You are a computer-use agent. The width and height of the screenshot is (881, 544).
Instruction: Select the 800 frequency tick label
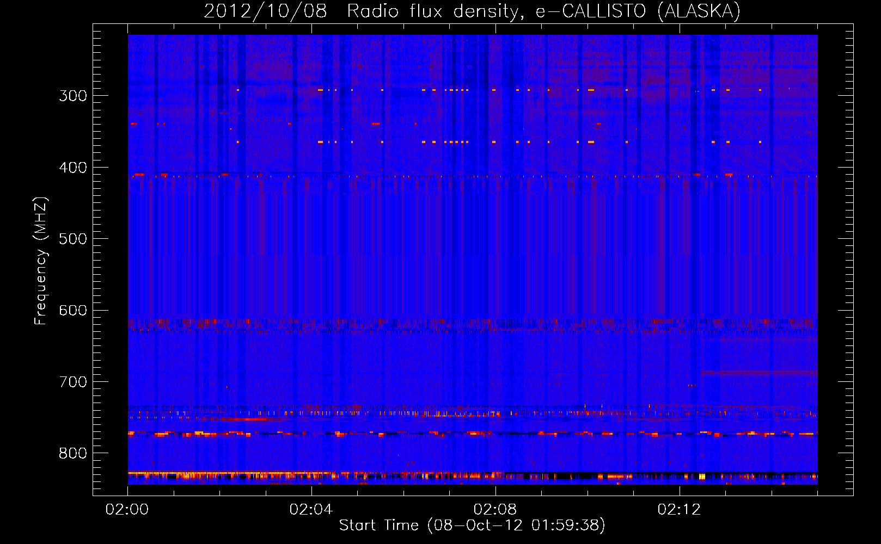[x=73, y=454]
